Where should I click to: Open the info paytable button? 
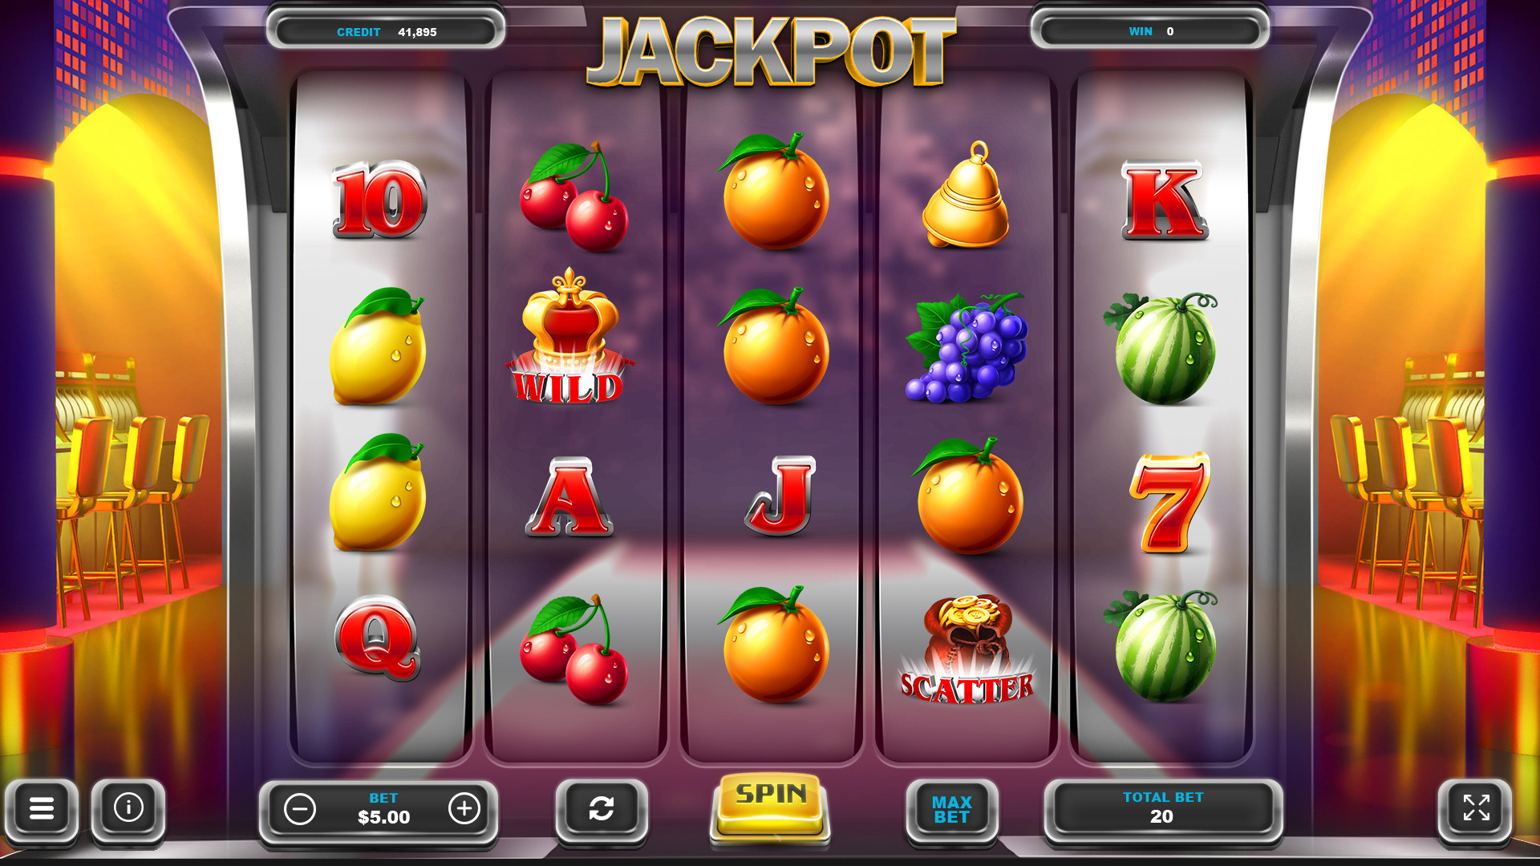point(128,807)
